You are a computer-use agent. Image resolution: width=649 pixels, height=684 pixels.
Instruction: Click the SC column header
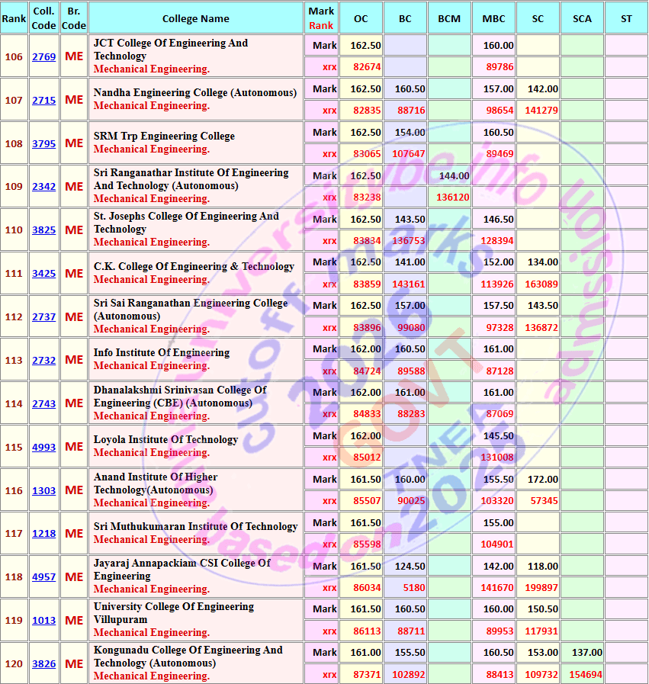(x=538, y=18)
